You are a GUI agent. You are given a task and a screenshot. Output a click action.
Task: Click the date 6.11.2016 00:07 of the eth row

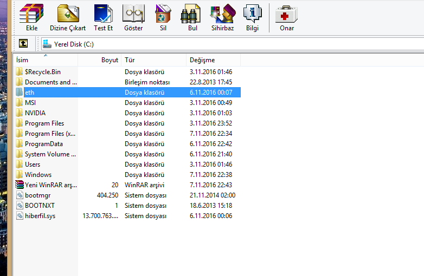tap(211, 92)
